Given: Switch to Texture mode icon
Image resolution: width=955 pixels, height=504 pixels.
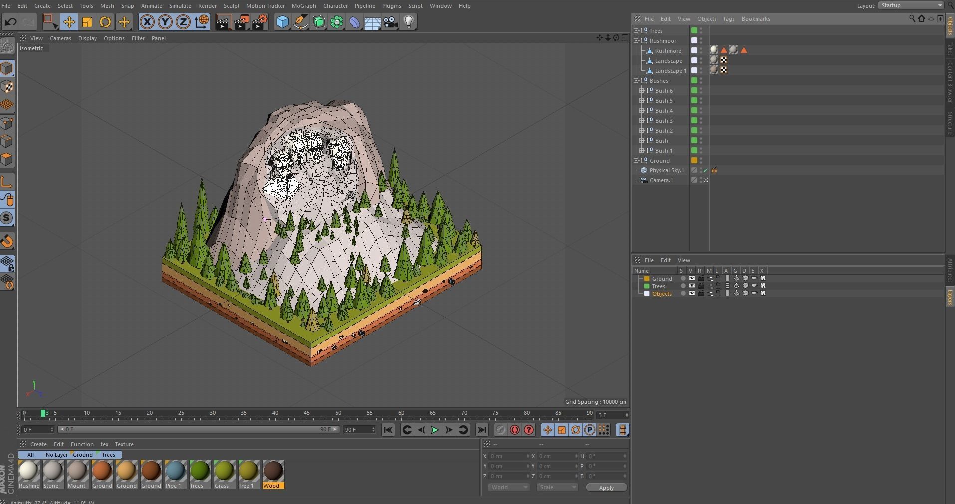Looking at the screenshot, I should [x=7, y=87].
